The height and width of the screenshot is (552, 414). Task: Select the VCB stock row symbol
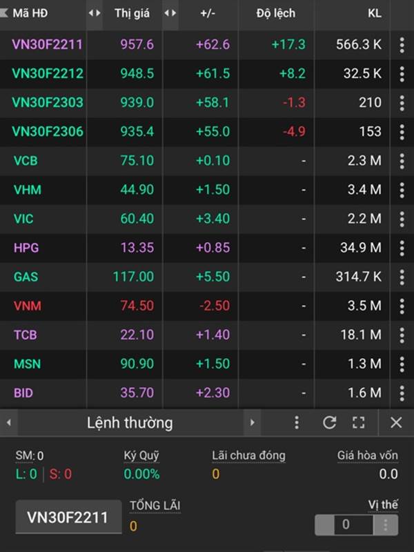pos(26,161)
